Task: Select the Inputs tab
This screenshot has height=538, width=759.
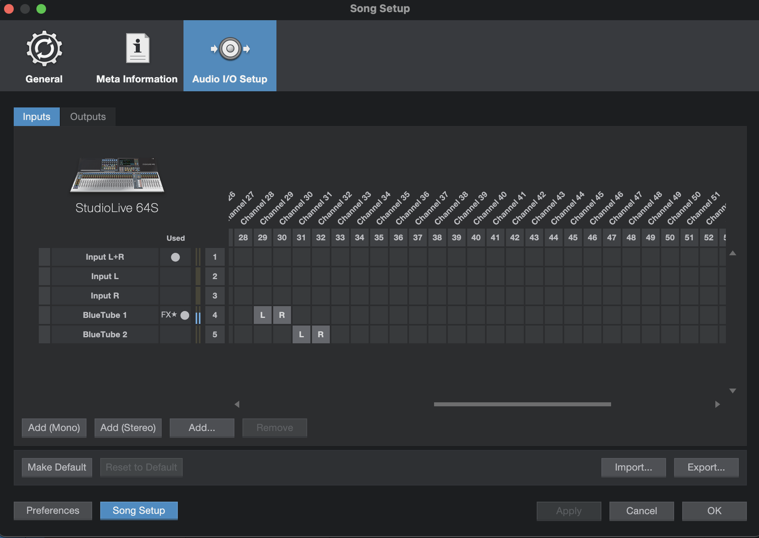Action: [36, 117]
